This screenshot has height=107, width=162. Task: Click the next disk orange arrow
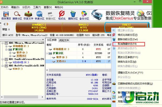coord(8,24)
